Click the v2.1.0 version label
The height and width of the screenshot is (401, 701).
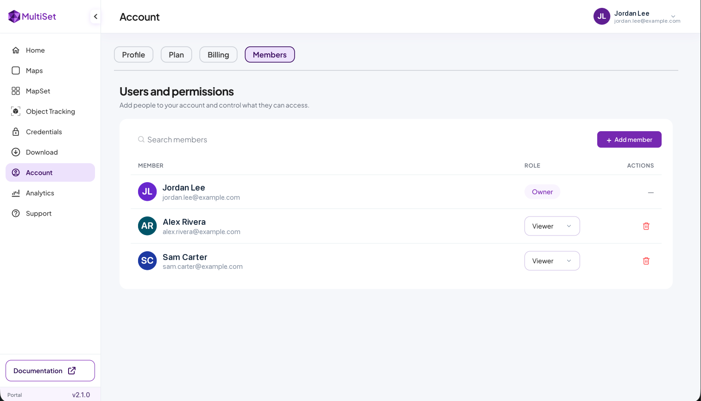[x=81, y=395]
